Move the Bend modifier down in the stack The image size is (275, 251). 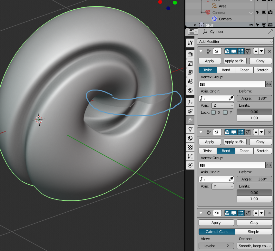point(261,132)
